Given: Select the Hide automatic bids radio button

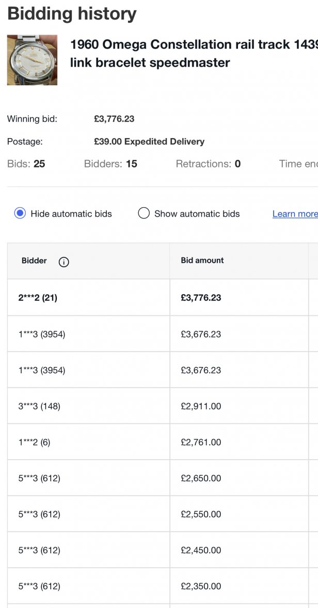Looking at the screenshot, I should 20,214.
